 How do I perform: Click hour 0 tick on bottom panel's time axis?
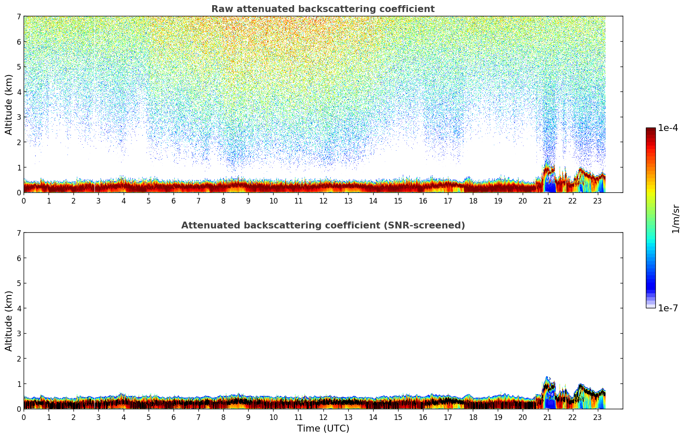tap(24, 417)
